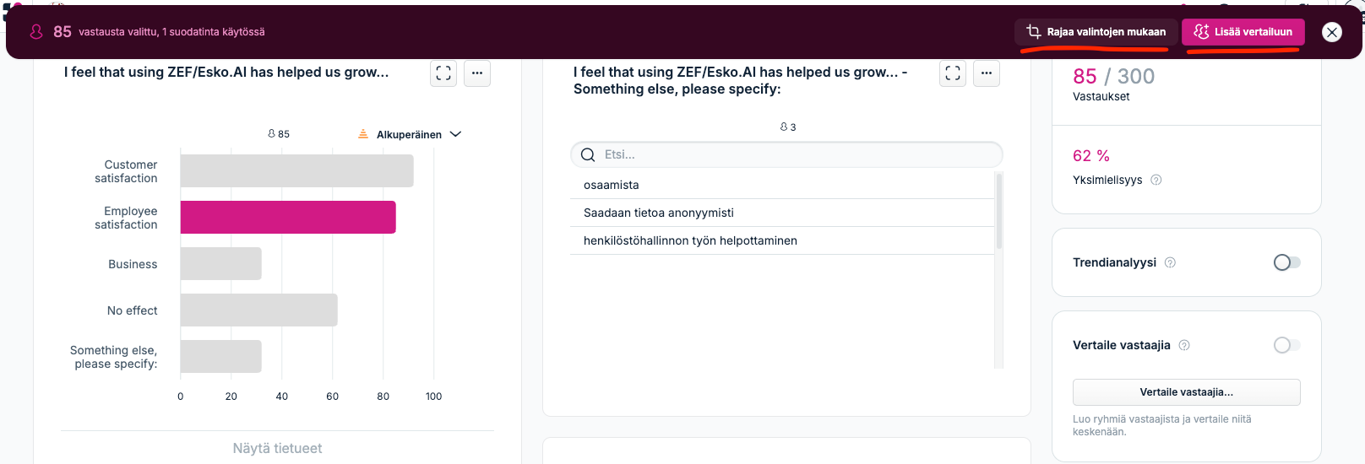Expand Näytä tietueet section
This screenshot has height=464, width=1365.
(277, 448)
